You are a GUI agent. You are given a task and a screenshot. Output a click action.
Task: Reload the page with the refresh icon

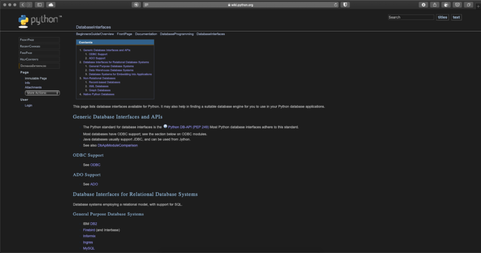tap(336, 4)
